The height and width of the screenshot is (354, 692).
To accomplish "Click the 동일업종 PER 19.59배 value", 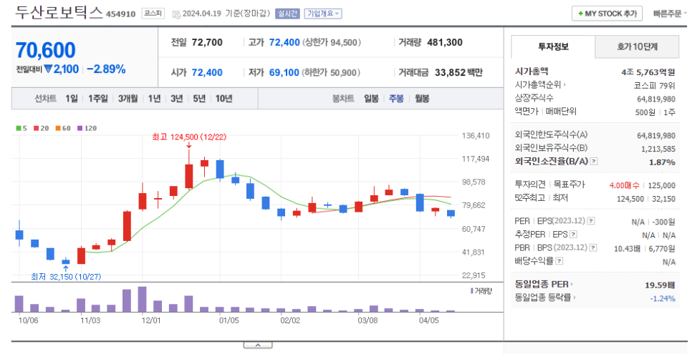I will (660, 285).
